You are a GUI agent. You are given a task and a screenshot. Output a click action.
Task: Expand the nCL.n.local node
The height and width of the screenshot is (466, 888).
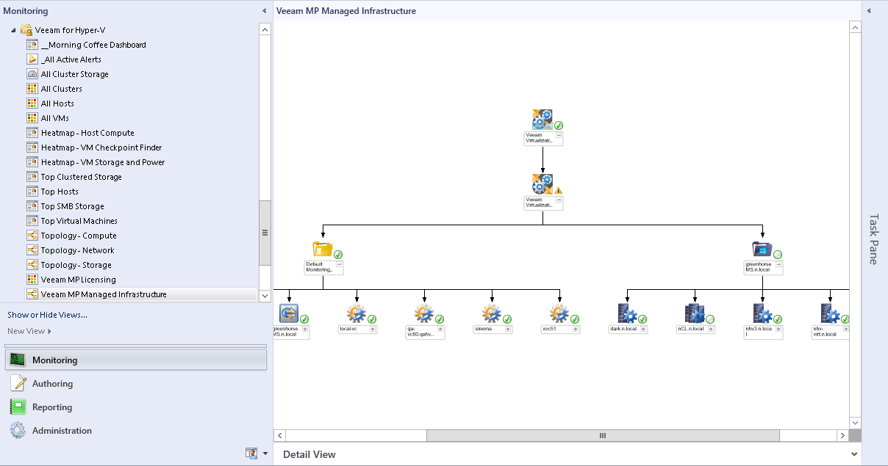pyautogui.click(x=711, y=330)
